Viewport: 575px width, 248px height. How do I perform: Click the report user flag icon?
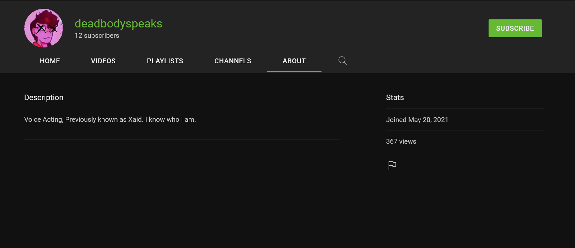[392, 165]
